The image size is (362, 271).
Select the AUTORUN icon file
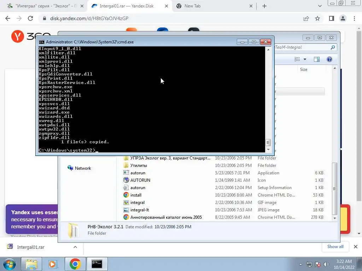[223, 180]
